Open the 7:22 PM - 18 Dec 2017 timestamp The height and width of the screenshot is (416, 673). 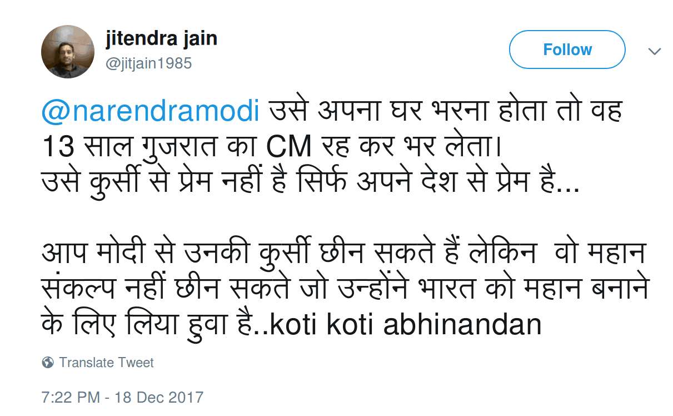122,398
